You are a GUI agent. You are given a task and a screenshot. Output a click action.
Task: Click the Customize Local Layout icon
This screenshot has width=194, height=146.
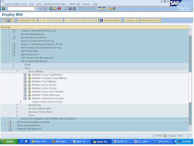coord(114,9)
